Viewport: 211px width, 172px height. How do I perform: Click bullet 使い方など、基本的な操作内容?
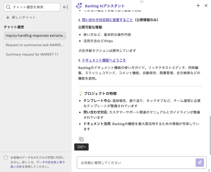click(107, 35)
